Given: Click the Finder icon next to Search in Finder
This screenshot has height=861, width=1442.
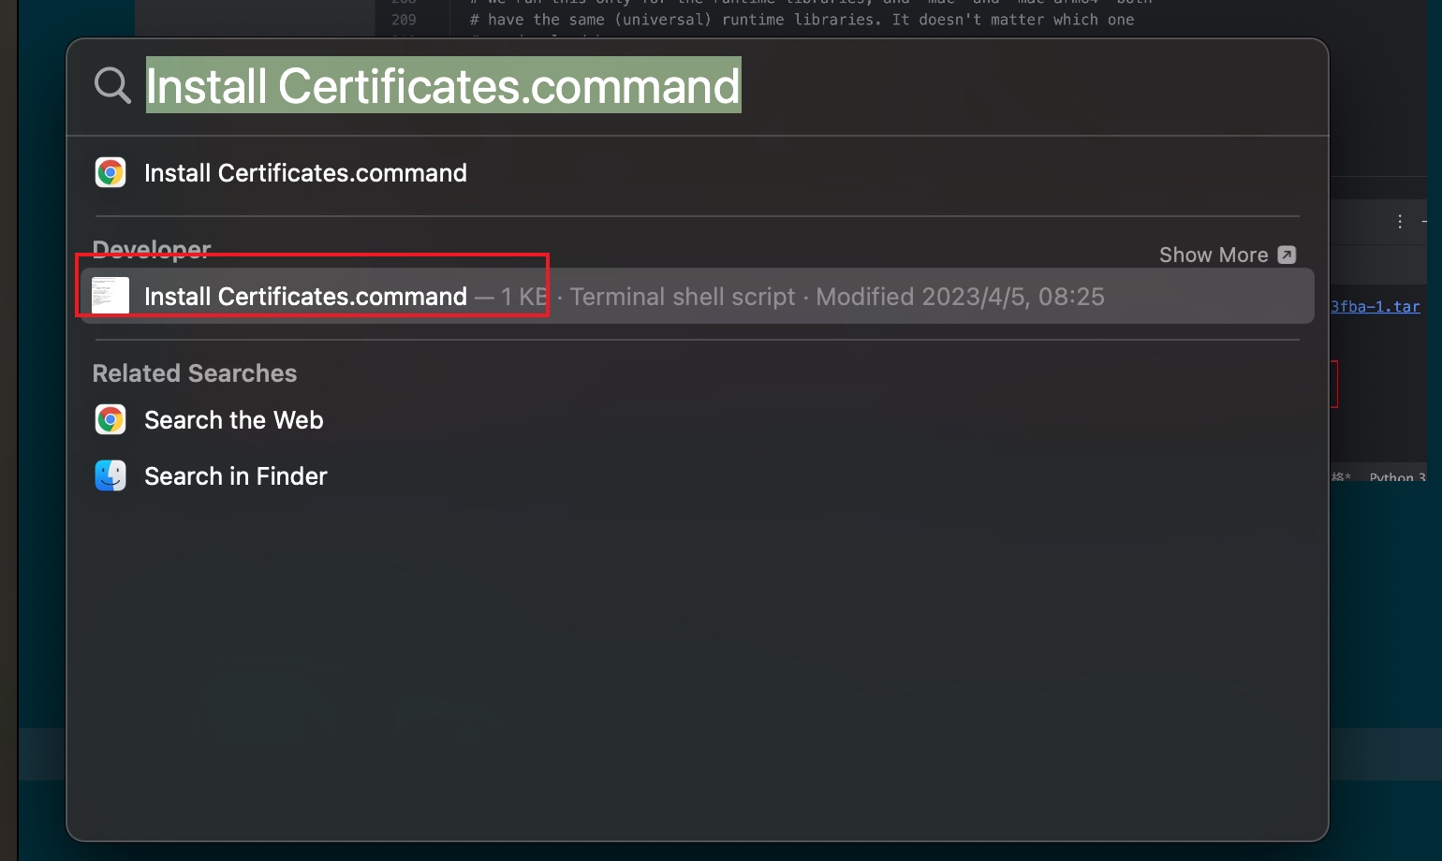Looking at the screenshot, I should (110, 476).
